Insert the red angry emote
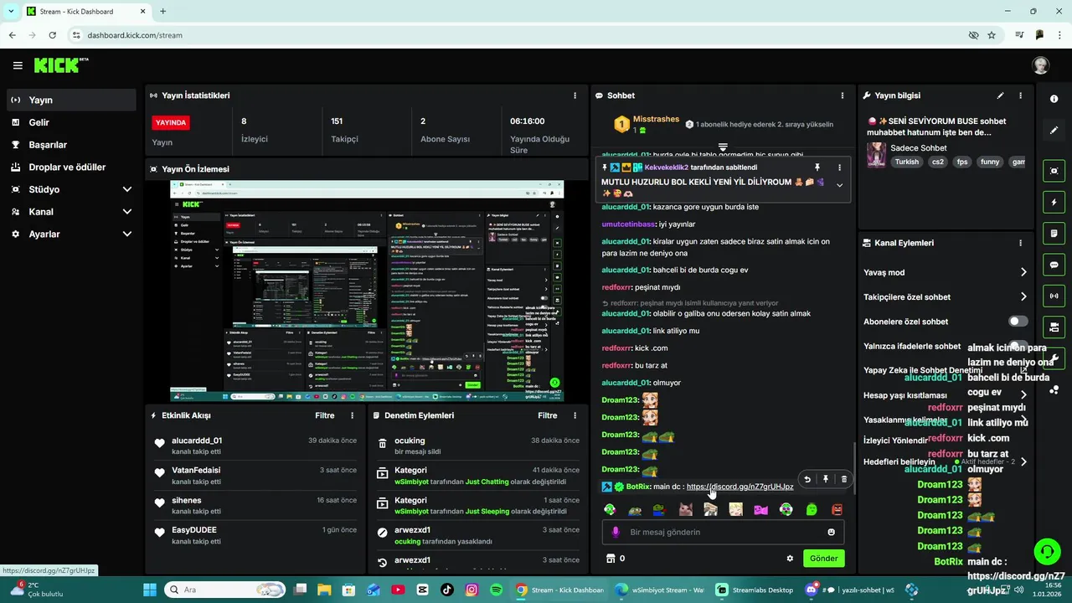Screen dimensions: 1072x603 click(837, 509)
